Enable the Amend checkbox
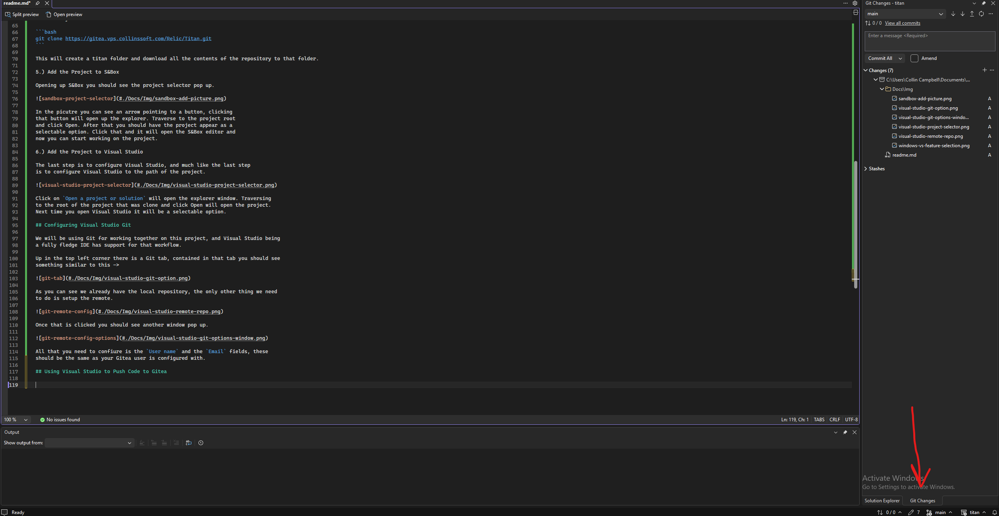This screenshot has height=516, width=999. tap(914, 58)
